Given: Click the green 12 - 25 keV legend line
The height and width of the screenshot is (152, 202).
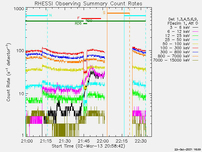Looking at the screenshot, I should point(195,36).
